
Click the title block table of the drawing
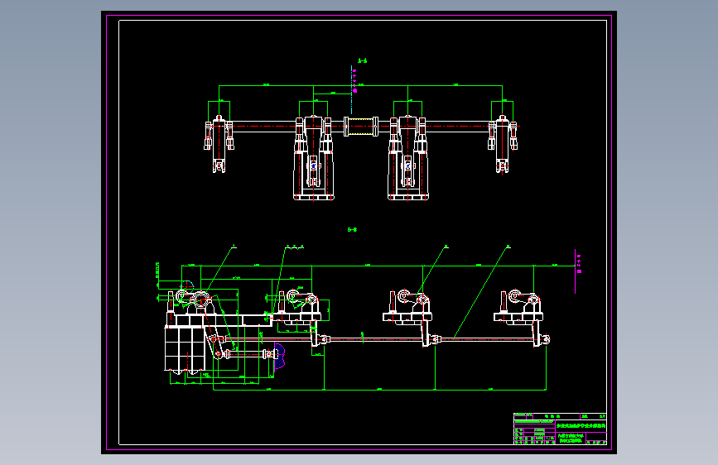[x=560, y=429]
